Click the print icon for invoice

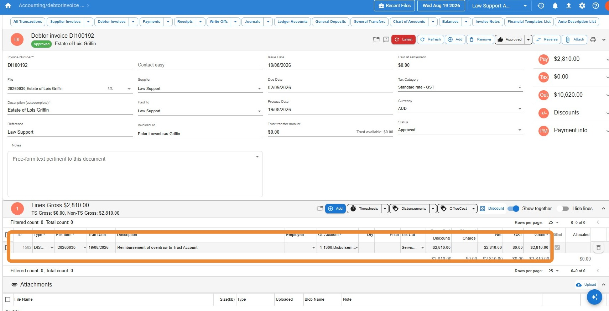(x=593, y=39)
